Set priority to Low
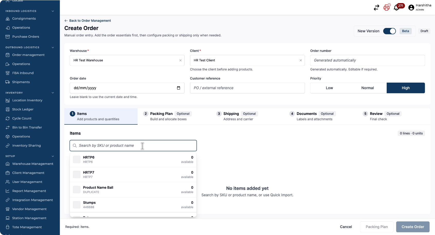This screenshot has width=435, height=235. coord(329,88)
